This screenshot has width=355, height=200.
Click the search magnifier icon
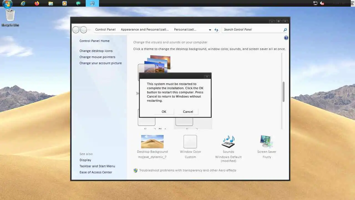[285, 30]
